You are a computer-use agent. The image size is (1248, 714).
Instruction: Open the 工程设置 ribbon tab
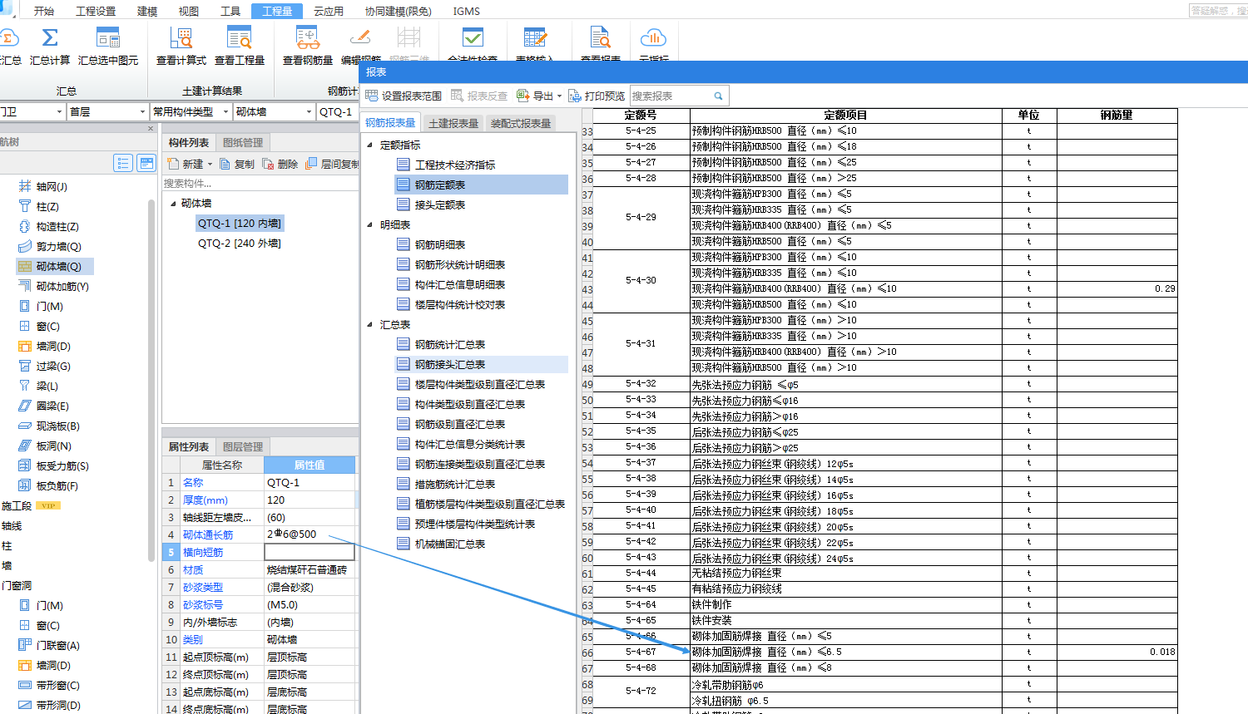pos(96,11)
